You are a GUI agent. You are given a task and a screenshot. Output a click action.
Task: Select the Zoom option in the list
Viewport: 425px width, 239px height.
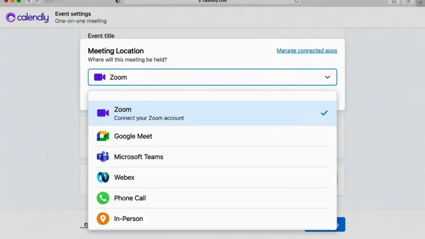(x=212, y=113)
